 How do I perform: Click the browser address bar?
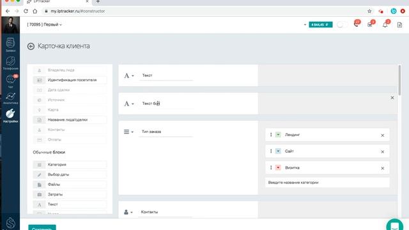click(x=203, y=11)
